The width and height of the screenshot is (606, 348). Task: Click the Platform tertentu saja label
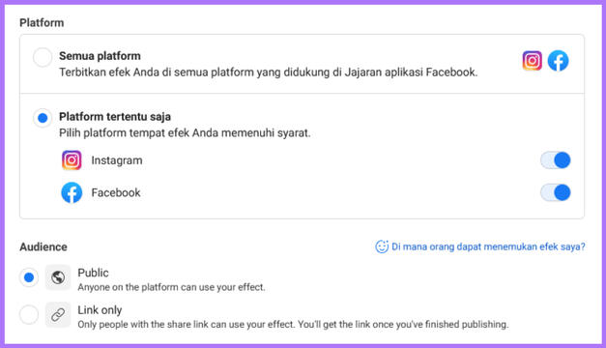point(115,117)
